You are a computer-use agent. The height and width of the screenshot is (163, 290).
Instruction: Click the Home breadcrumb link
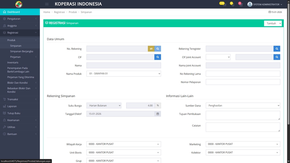click(47, 12)
